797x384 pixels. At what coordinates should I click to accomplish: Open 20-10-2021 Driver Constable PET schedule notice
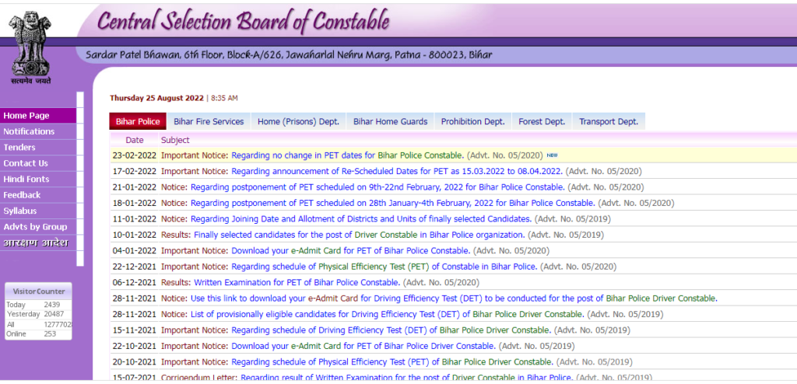pyautogui.click(x=392, y=361)
